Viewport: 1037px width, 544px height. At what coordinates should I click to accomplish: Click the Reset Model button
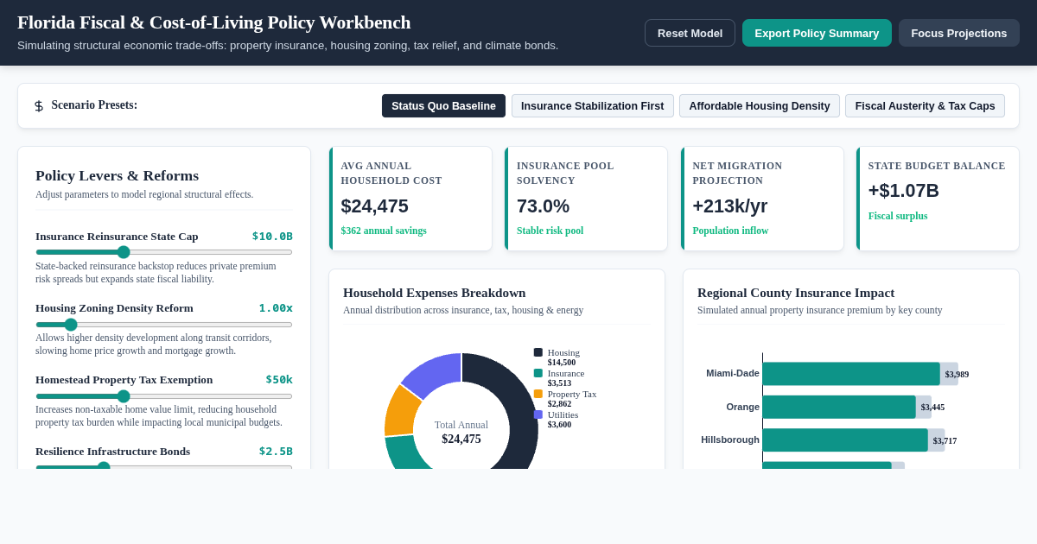(690, 33)
